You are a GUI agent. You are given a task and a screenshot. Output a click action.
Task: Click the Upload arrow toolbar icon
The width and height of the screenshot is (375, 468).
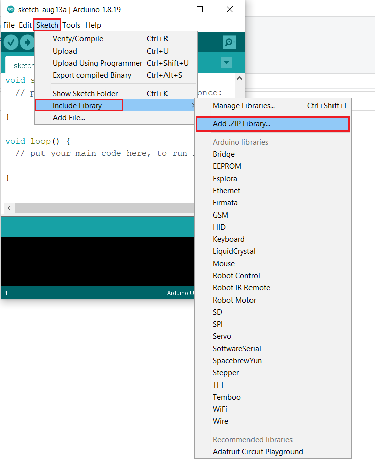click(x=27, y=42)
